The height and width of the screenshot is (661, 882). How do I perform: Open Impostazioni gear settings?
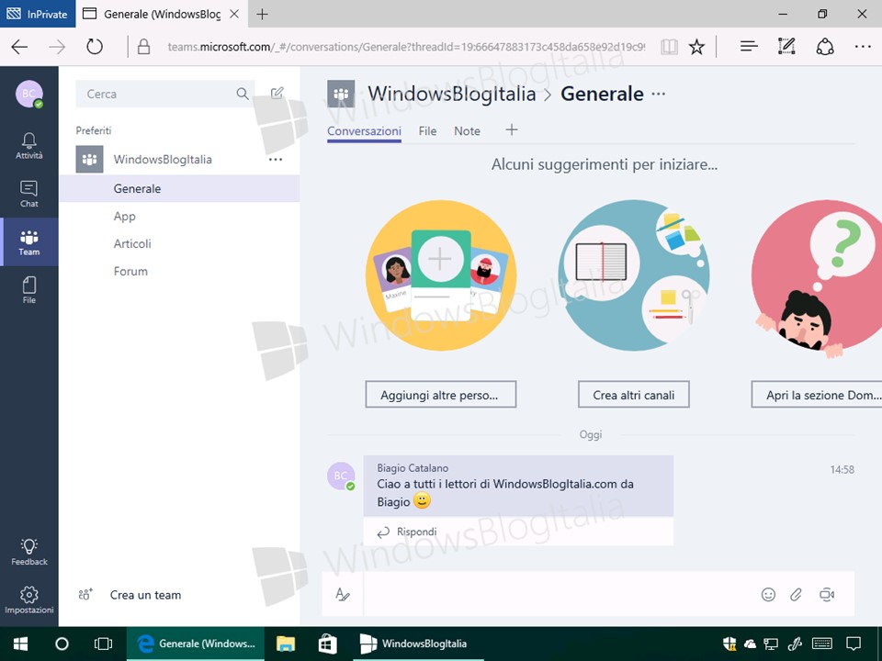[x=29, y=600]
